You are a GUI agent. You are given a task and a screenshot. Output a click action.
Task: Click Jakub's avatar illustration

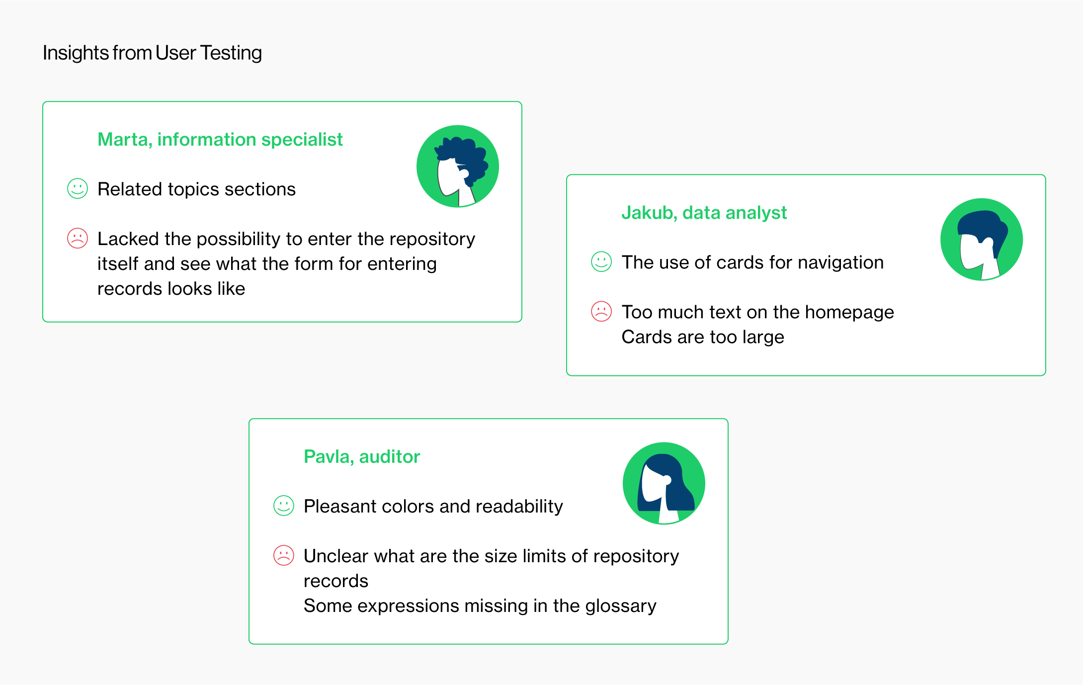[x=982, y=240]
